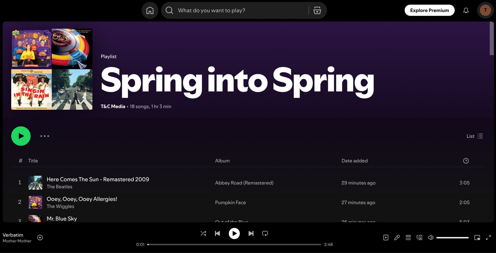Mute the volume with the speaker icon
The height and width of the screenshot is (253, 496).
coord(430,237)
